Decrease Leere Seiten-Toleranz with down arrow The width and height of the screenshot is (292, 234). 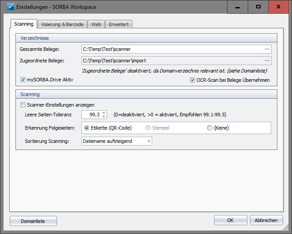[x=104, y=117]
